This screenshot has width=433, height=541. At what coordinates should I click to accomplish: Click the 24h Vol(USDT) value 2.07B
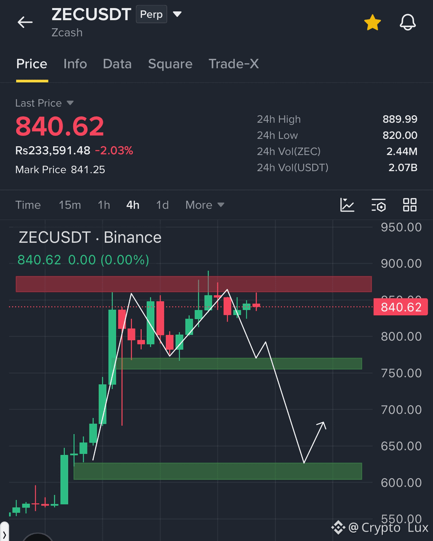click(x=403, y=168)
